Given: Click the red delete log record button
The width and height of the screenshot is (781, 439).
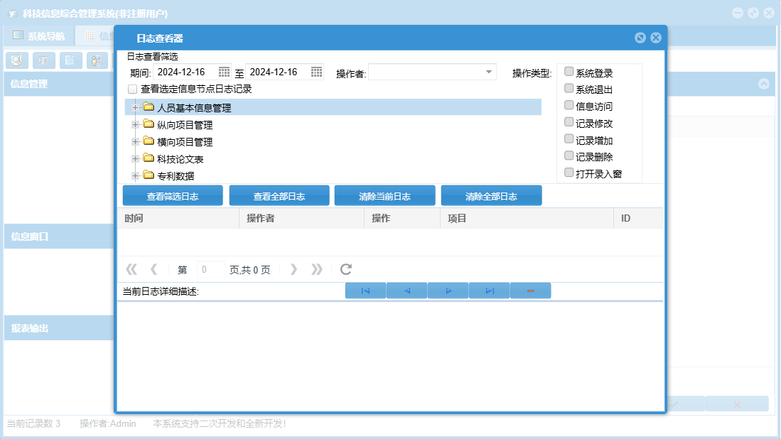Looking at the screenshot, I should [x=530, y=291].
